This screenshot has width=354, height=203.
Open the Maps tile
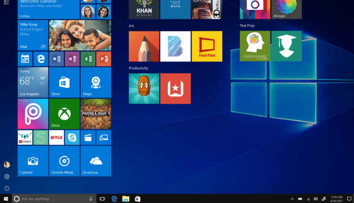pos(96,82)
